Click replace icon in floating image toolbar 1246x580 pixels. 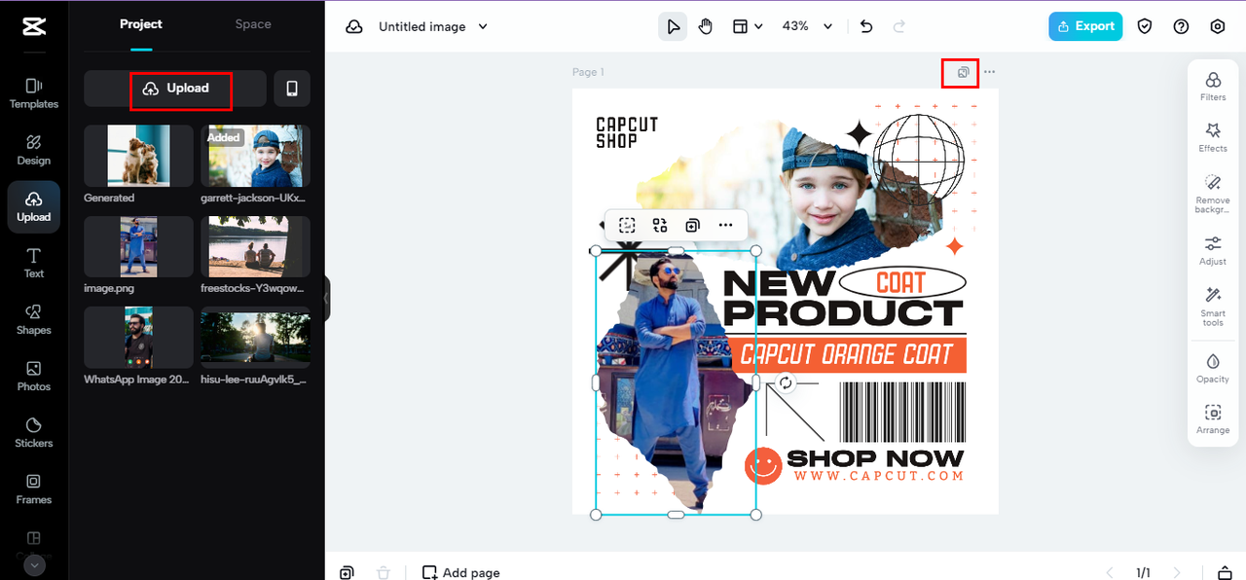660,225
